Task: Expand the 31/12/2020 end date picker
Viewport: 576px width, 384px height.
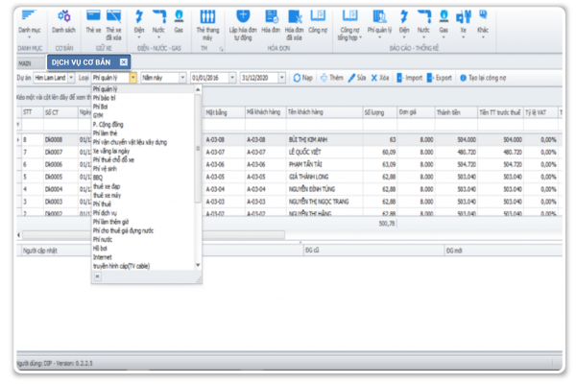Action: [279, 77]
